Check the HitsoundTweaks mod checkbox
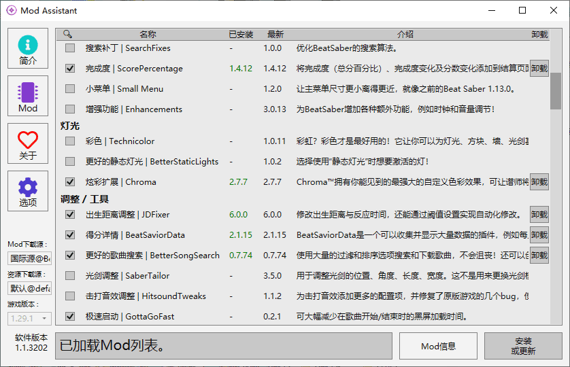This screenshot has height=367, width=570. (x=70, y=296)
